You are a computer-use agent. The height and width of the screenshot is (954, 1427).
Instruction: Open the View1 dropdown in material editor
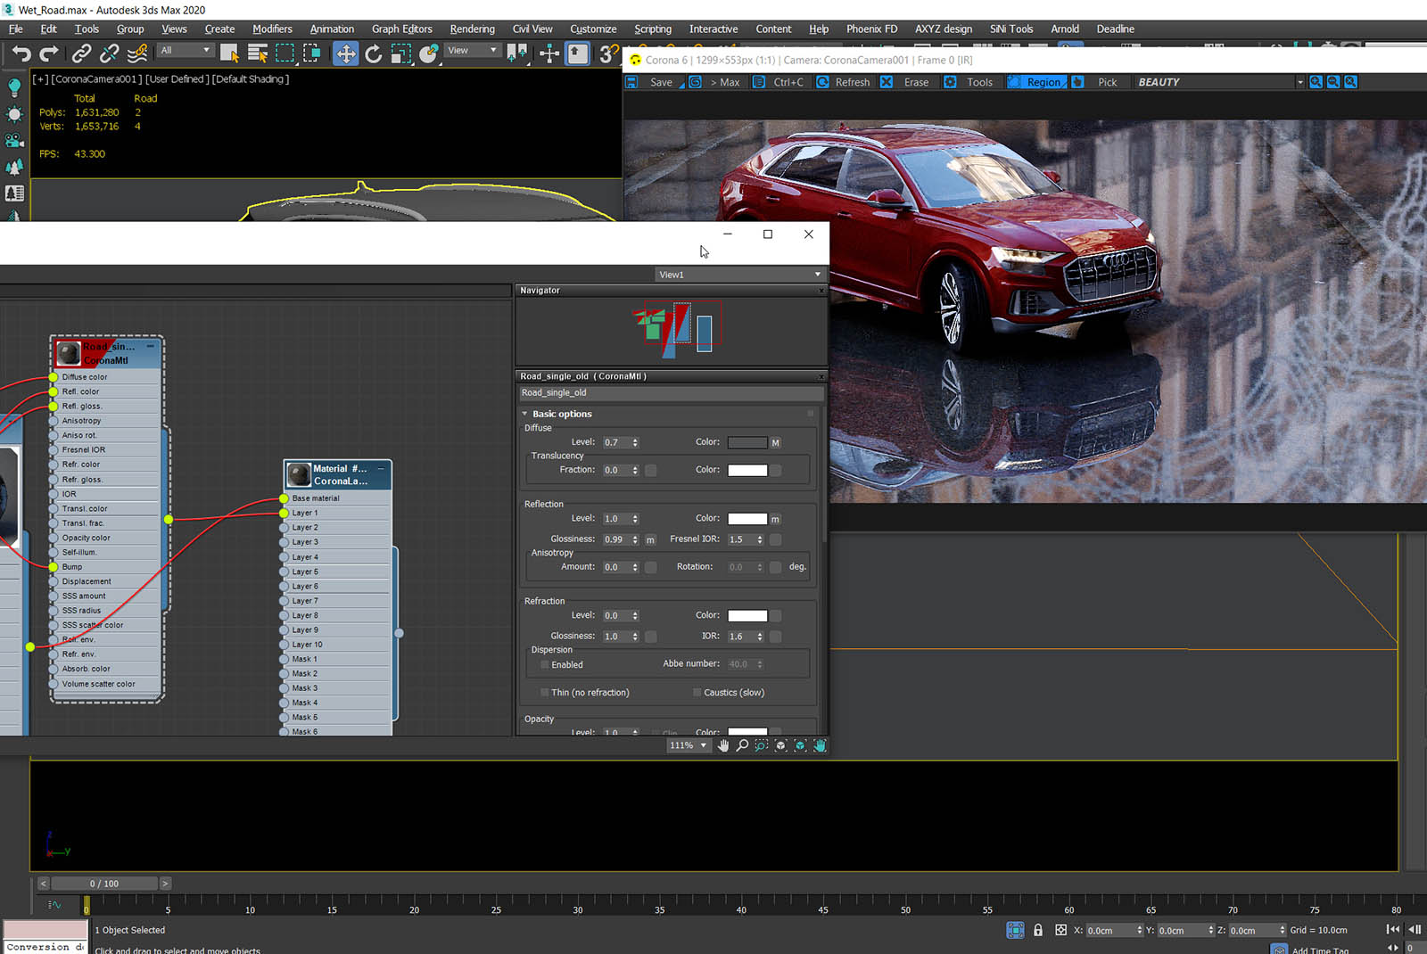(816, 274)
